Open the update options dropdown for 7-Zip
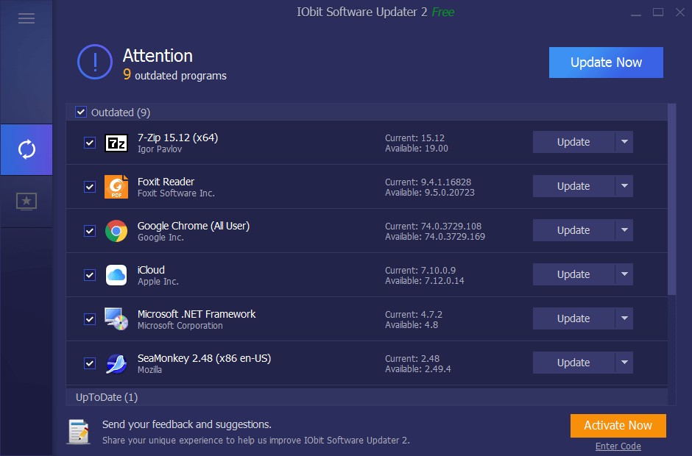 [x=625, y=142]
